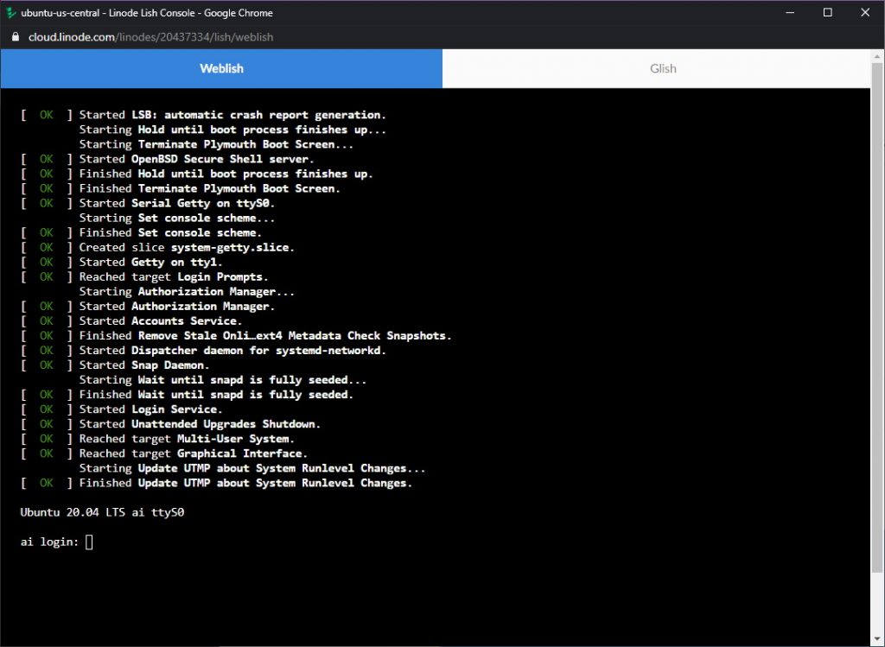Screen dimensions: 885x647
Task: Click the line 'Started Snap Daemon.'
Action: point(144,365)
